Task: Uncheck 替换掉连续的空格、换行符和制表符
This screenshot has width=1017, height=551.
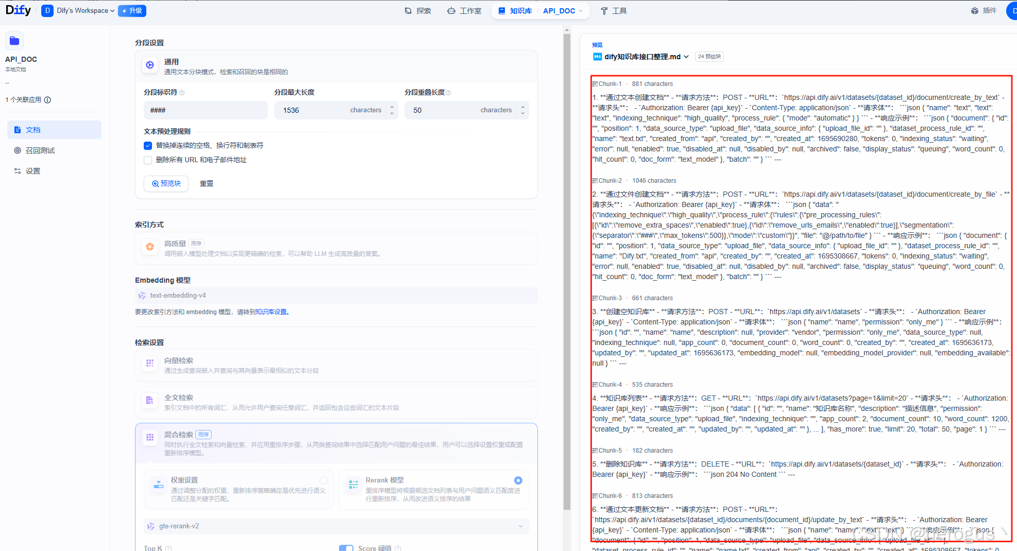Action: coord(148,146)
